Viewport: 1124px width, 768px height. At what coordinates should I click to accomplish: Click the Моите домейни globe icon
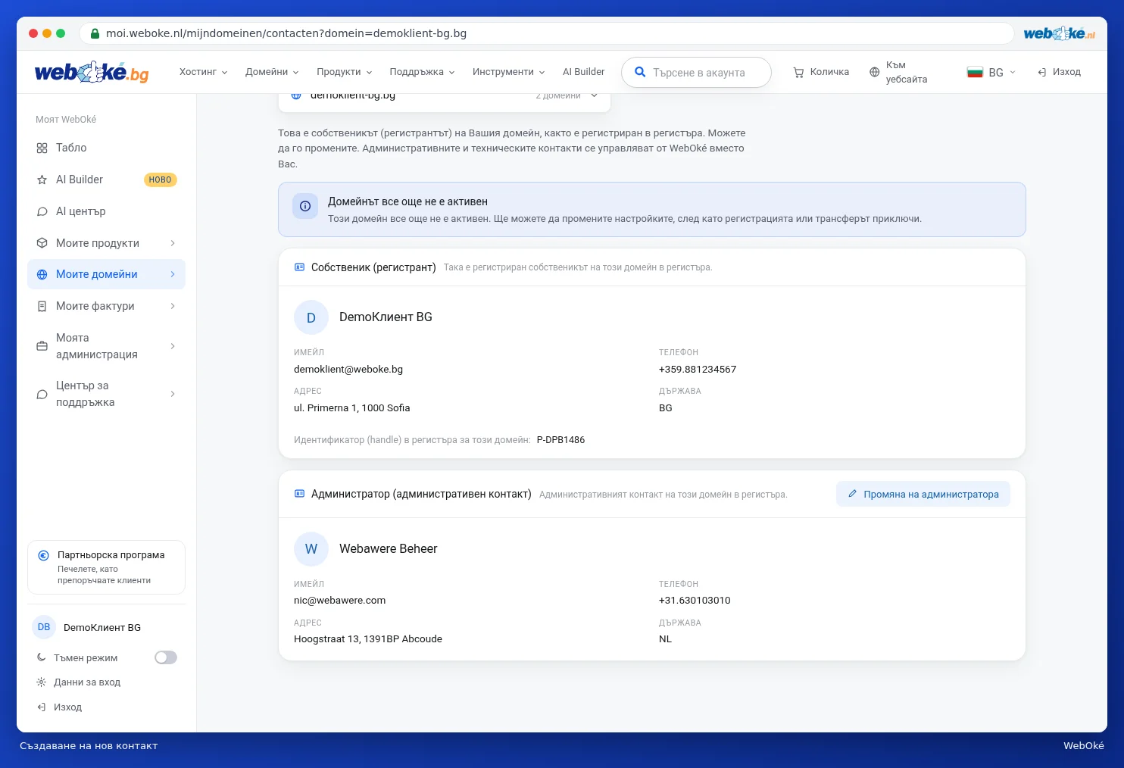[42, 275]
